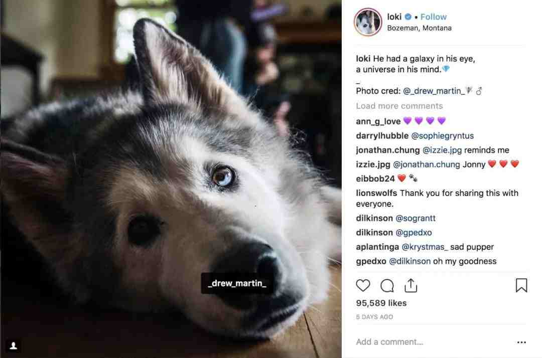
Task: Open Bozeman, Montana location link
Action: click(419, 28)
